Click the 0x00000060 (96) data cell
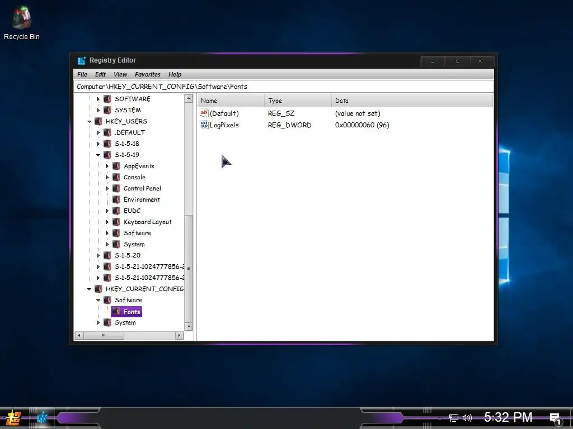 click(x=362, y=125)
